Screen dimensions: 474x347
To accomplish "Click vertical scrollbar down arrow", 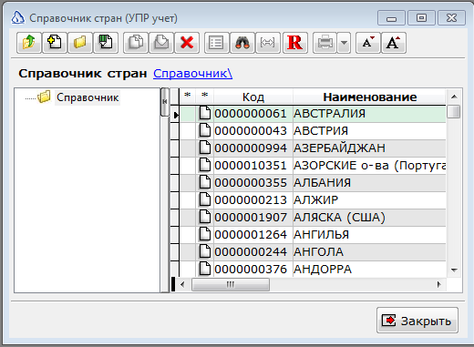I will click(454, 270).
